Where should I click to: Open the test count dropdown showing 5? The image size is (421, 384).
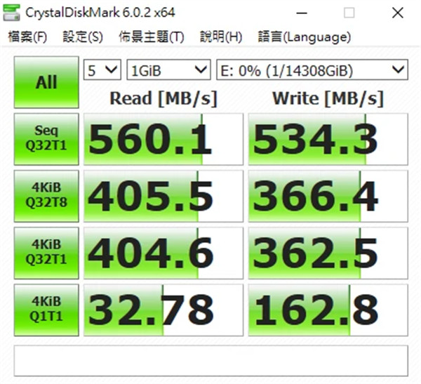click(102, 70)
